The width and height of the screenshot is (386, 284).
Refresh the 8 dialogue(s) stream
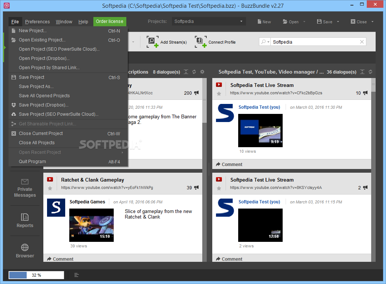194,72
